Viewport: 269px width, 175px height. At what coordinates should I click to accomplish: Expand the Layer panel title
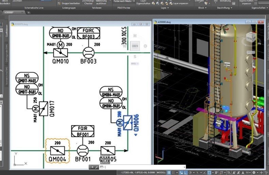point(165,8)
